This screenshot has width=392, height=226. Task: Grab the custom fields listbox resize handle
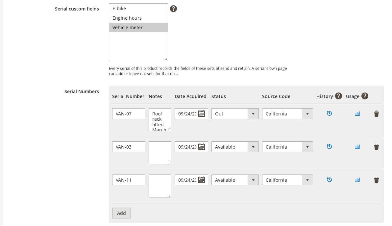click(166, 59)
